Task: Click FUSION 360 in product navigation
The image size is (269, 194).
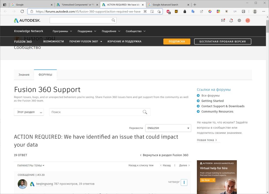Action: tap(23, 42)
